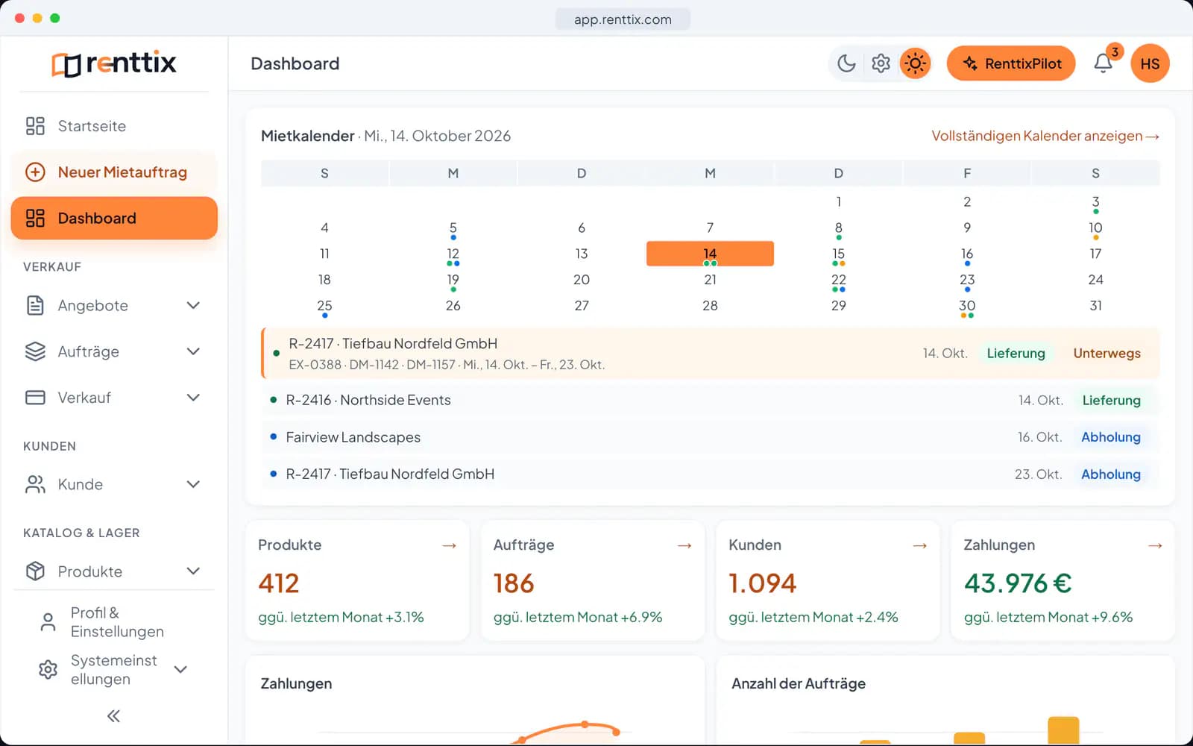The height and width of the screenshot is (746, 1193).
Task: Click the Aufträge layers icon in sidebar
Action: 35,351
